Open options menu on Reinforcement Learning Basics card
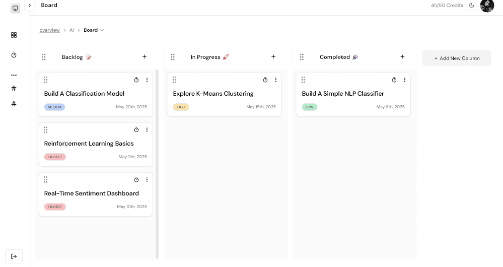Viewport: 503px width, 267px height. pyautogui.click(x=147, y=129)
